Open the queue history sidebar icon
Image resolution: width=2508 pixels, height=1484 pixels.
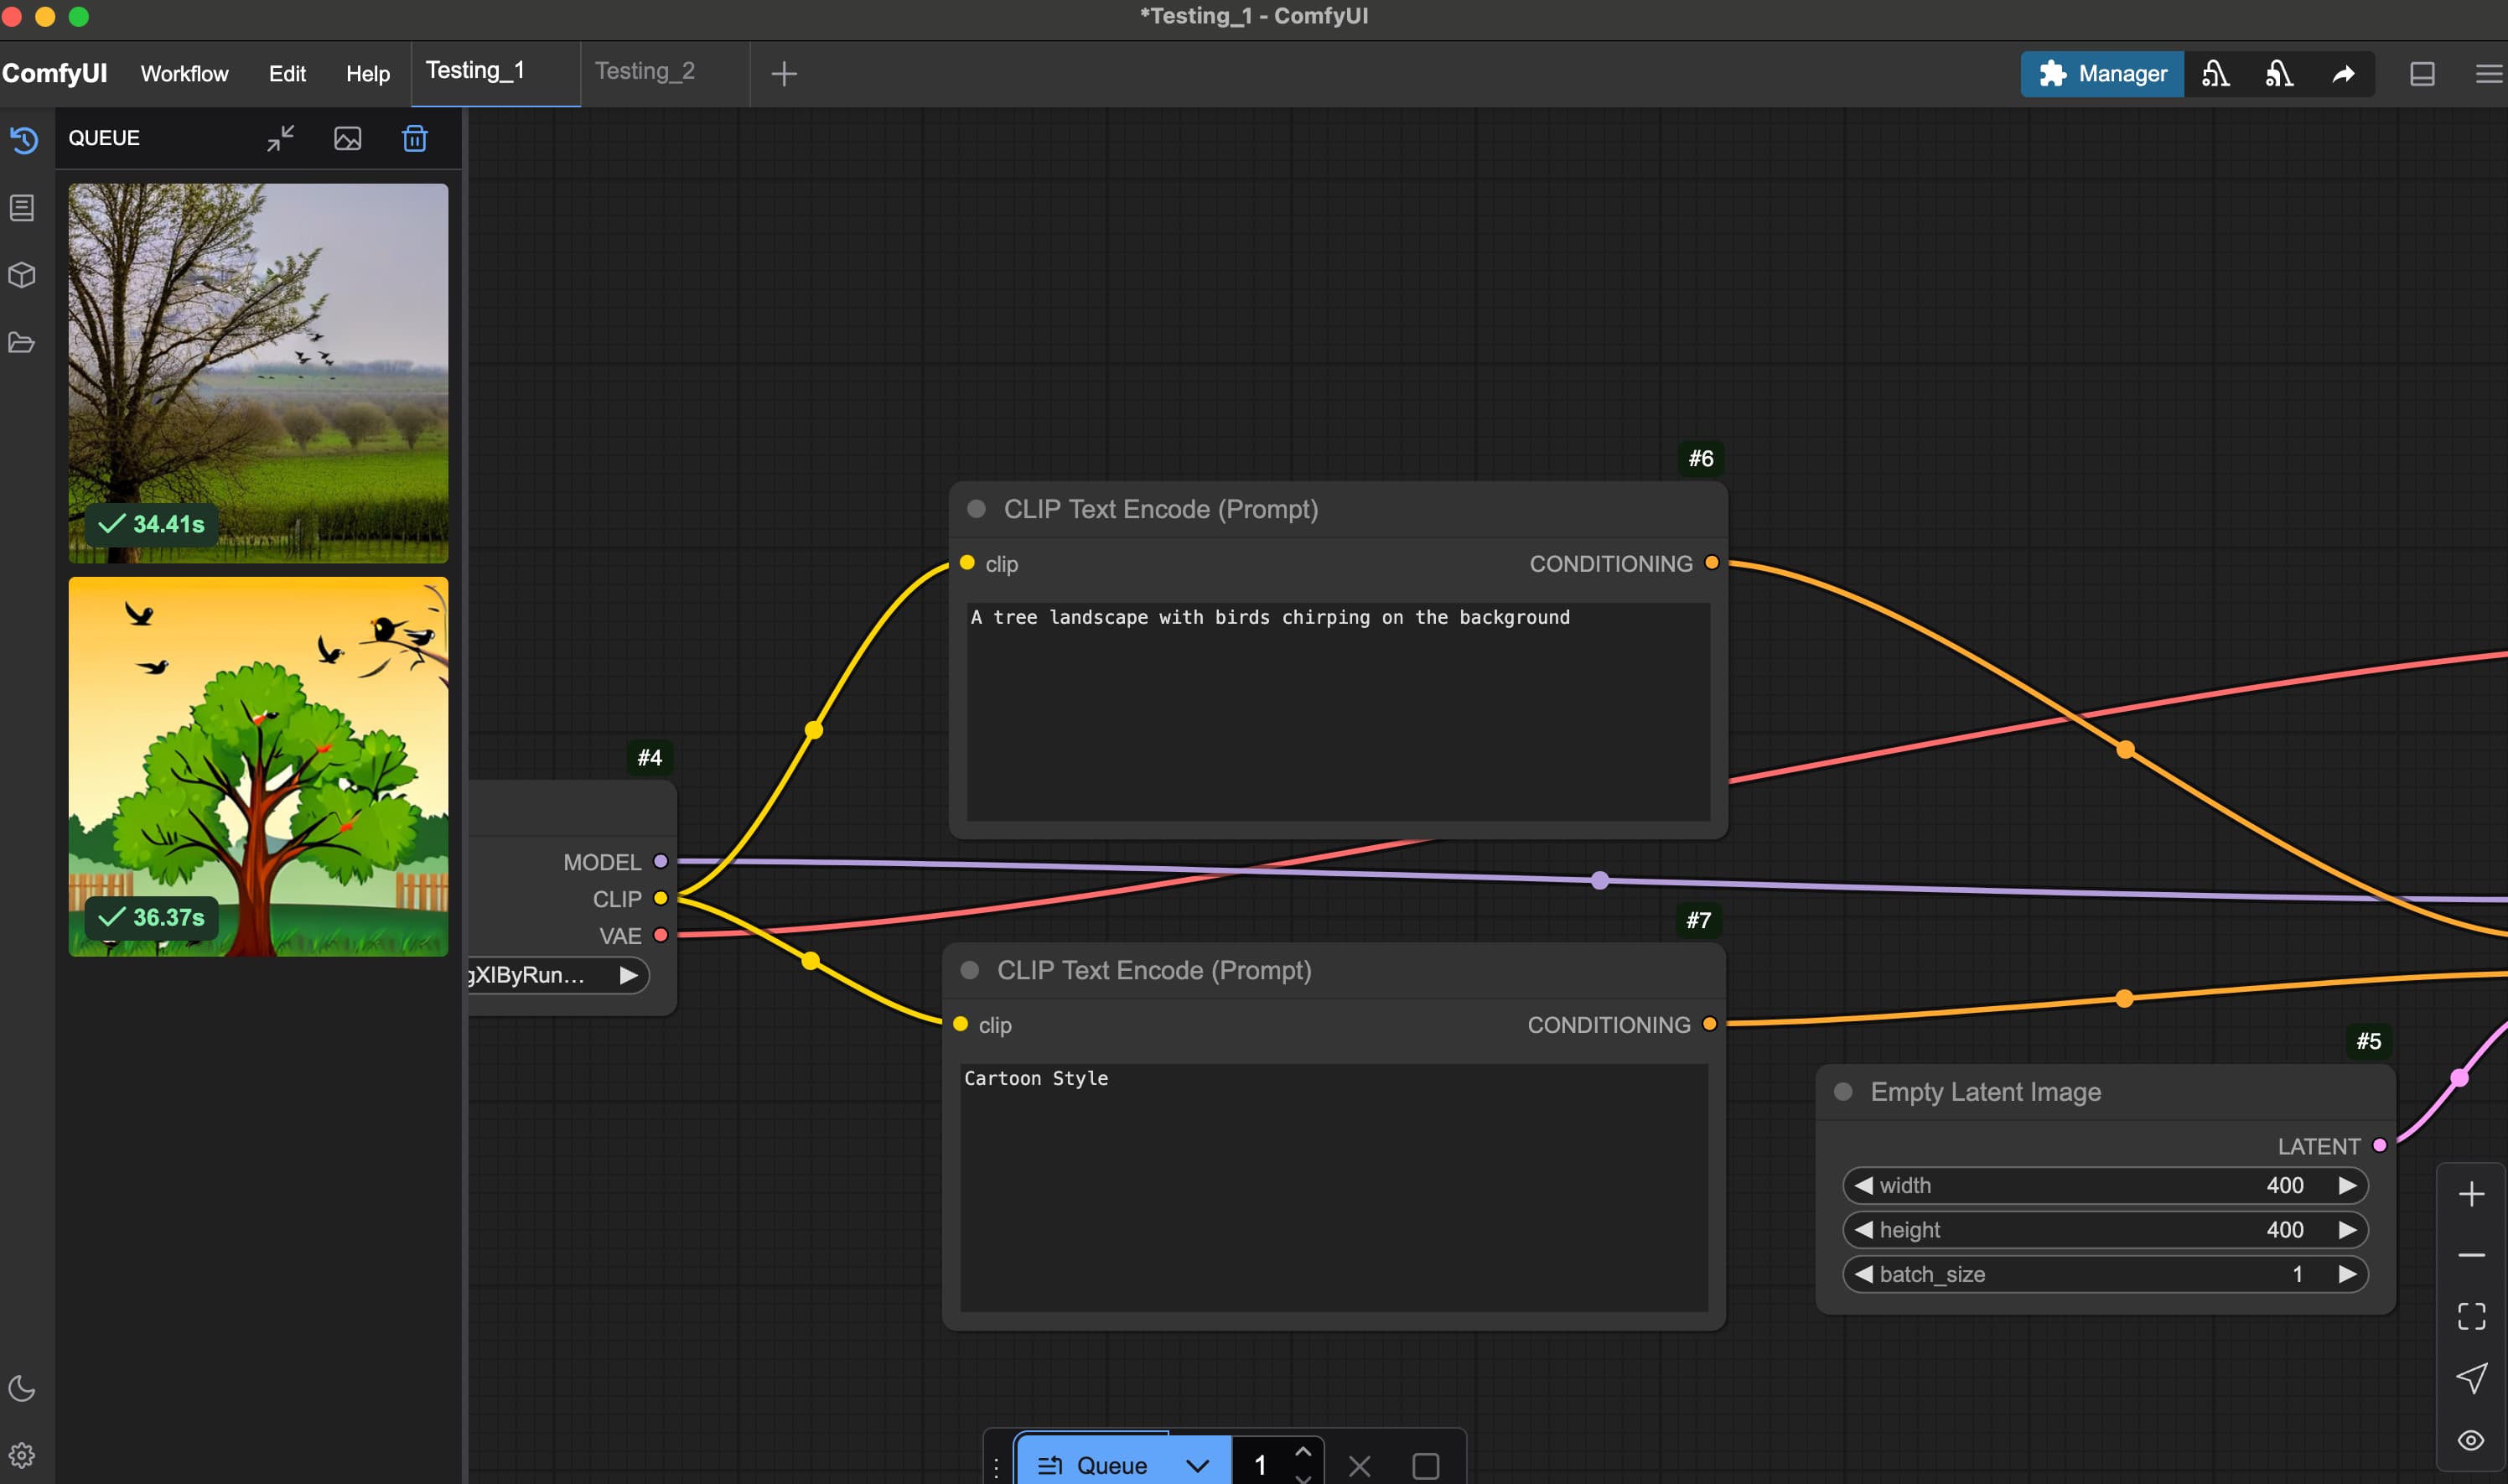[x=23, y=140]
